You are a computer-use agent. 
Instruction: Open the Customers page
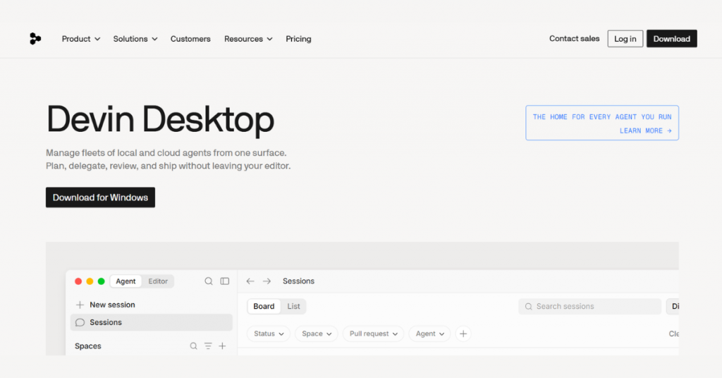pyautogui.click(x=190, y=39)
